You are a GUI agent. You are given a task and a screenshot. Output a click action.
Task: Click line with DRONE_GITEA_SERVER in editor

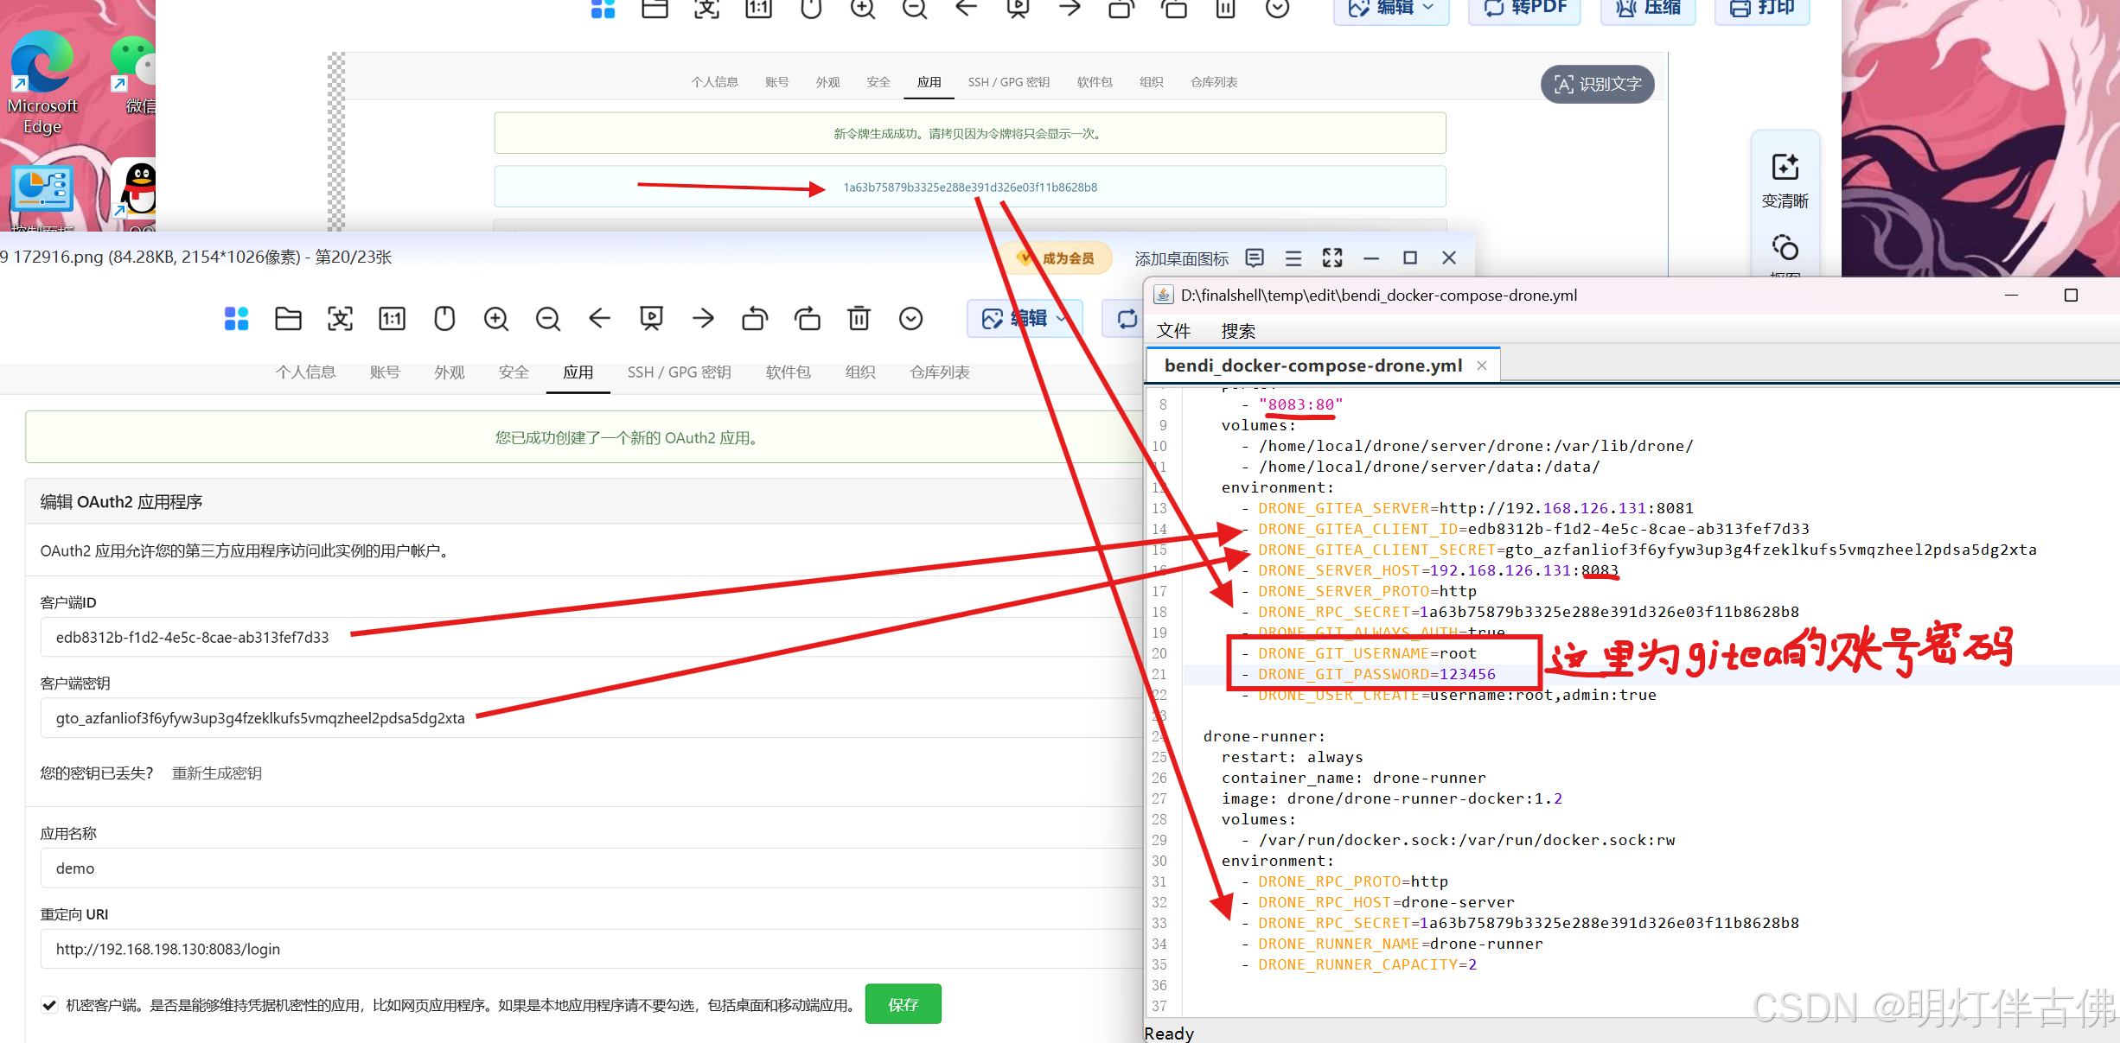click(1475, 508)
